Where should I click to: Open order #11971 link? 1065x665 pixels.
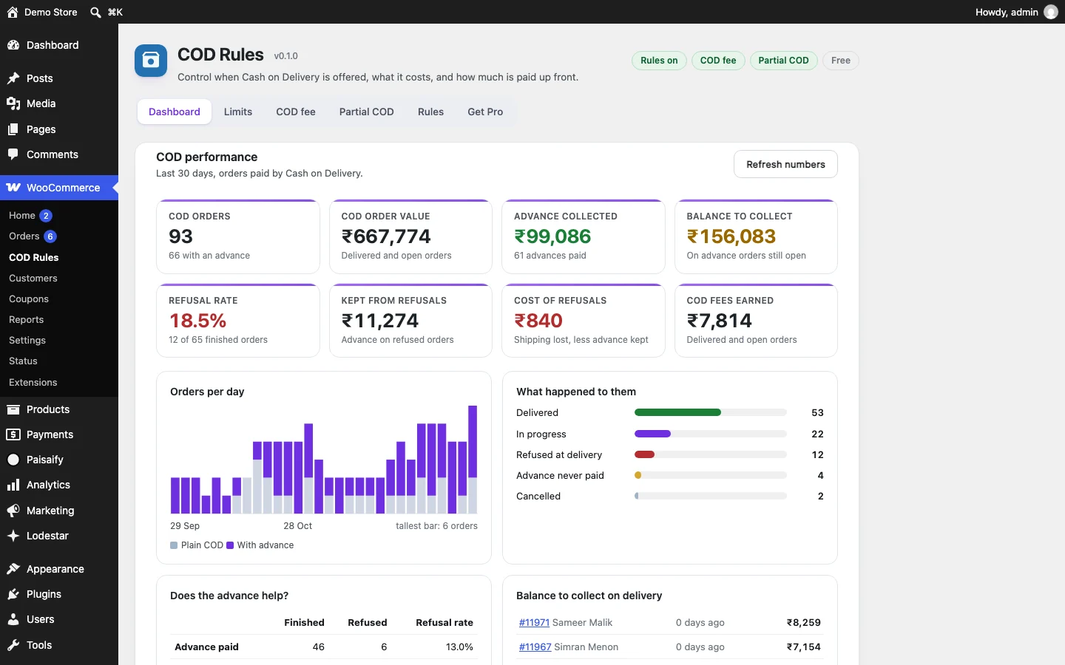pyautogui.click(x=534, y=622)
